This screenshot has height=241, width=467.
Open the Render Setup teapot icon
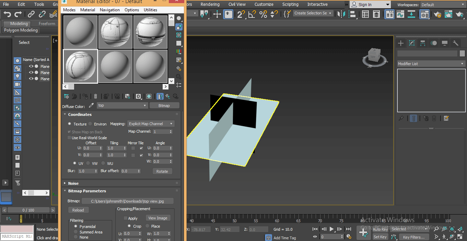pyautogui.click(x=437, y=14)
